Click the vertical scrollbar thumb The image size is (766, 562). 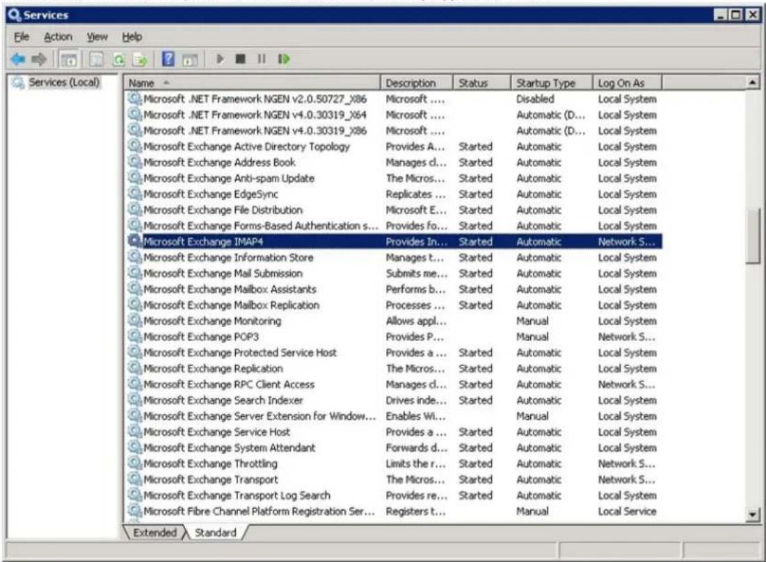(x=753, y=235)
